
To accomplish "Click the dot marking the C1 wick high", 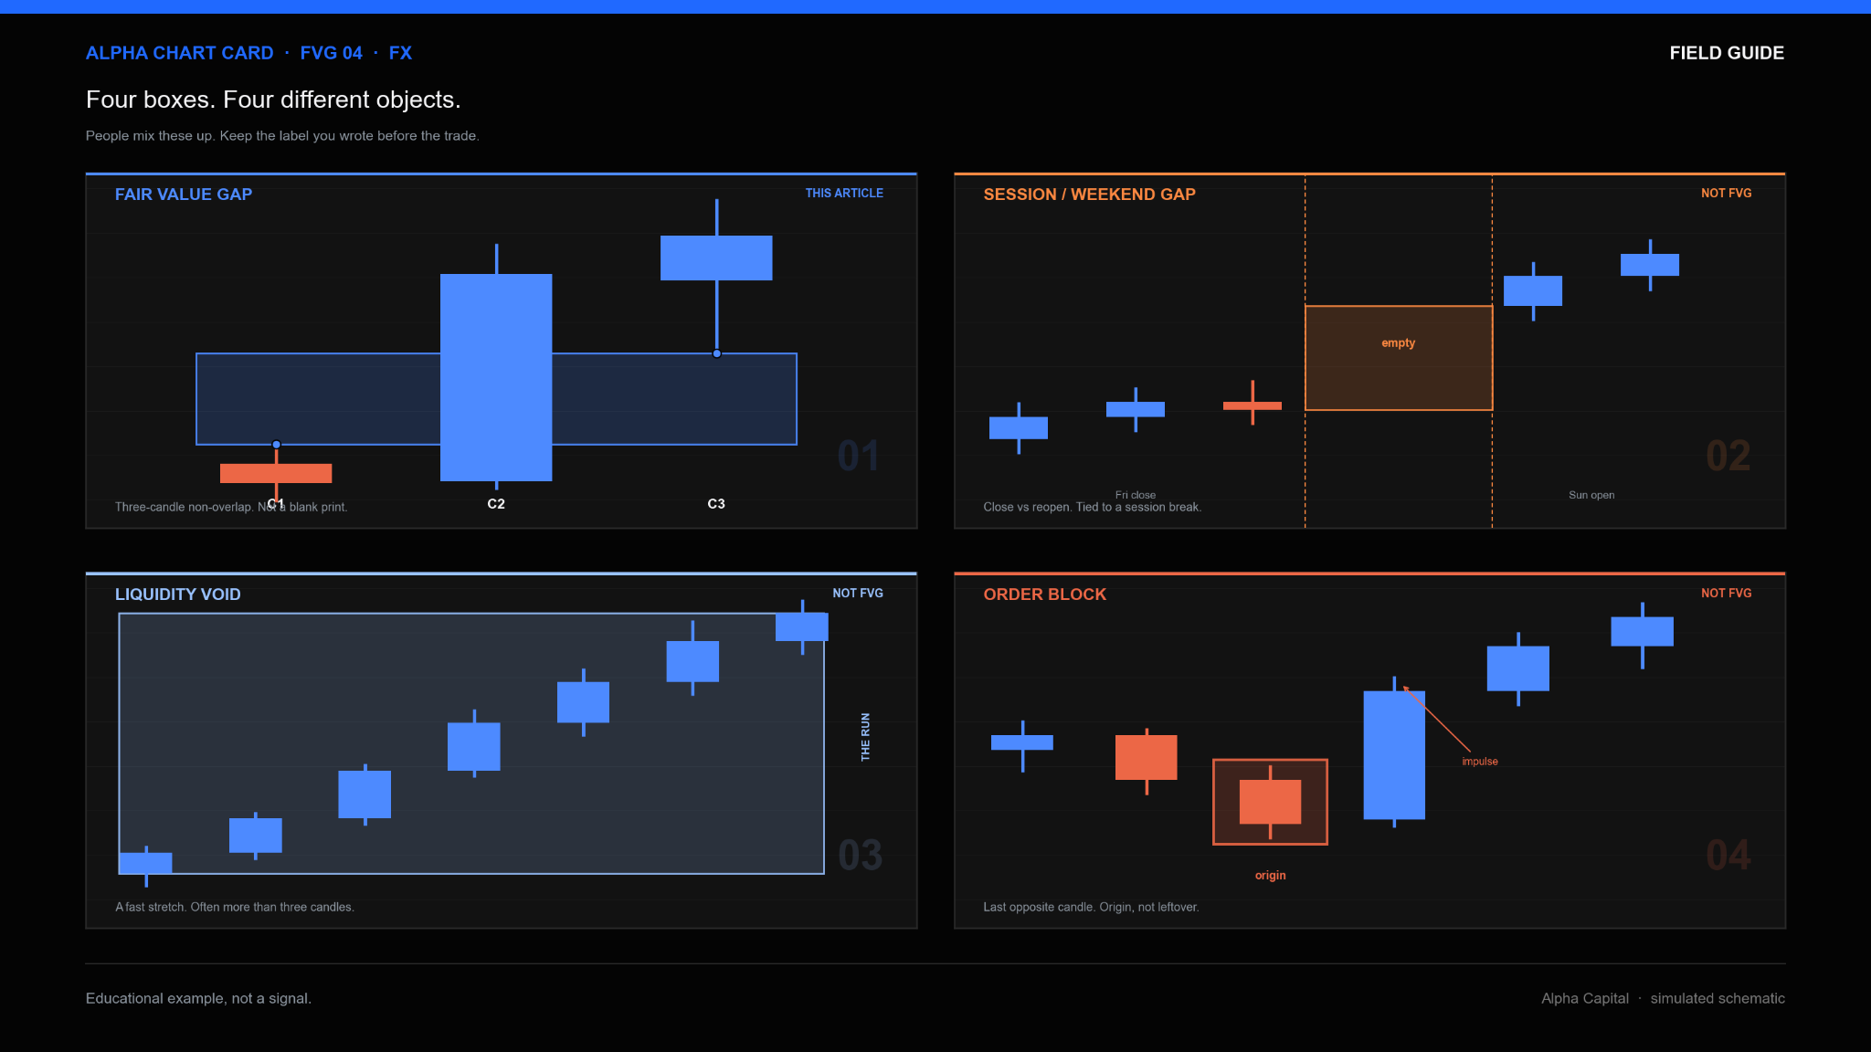I will pos(276,445).
